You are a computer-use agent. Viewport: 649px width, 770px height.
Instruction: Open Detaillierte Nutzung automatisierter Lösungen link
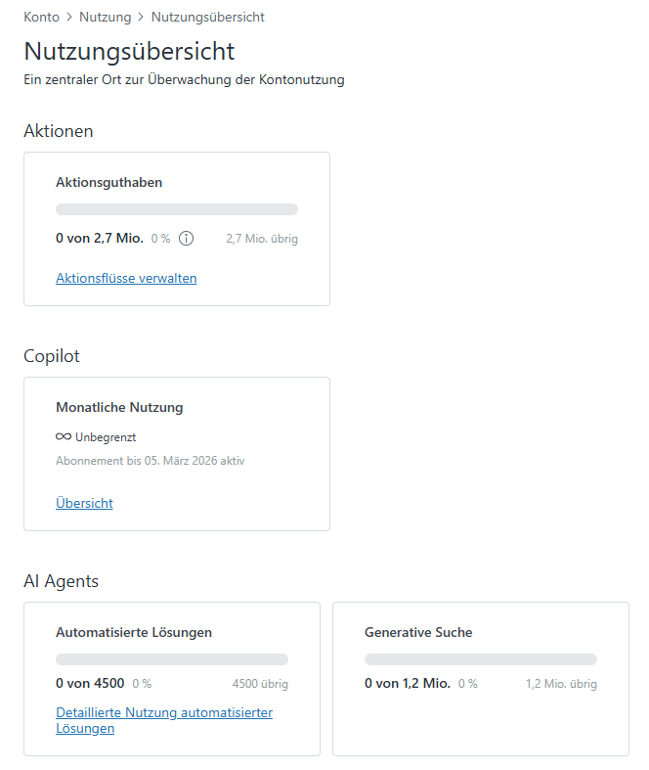(163, 720)
